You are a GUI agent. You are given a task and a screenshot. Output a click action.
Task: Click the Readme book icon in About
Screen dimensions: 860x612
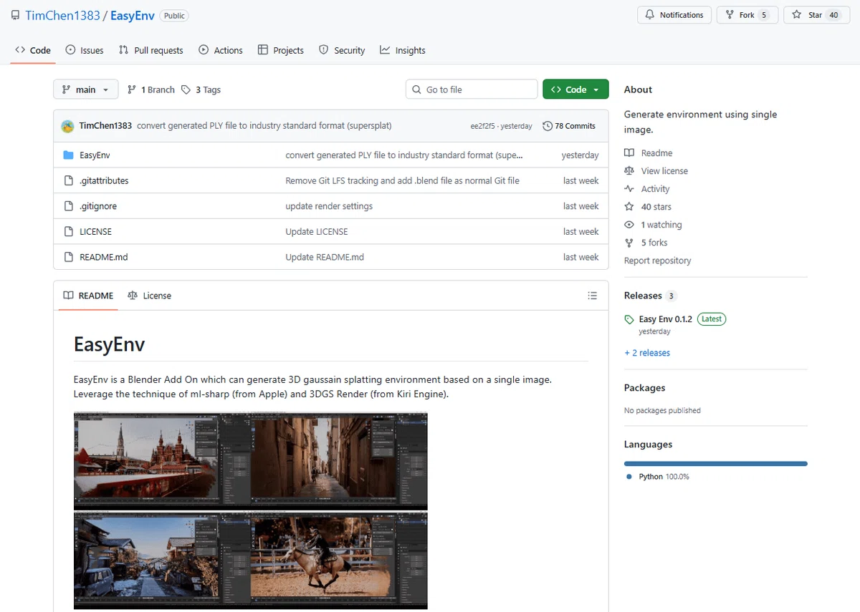pyautogui.click(x=629, y=153)
